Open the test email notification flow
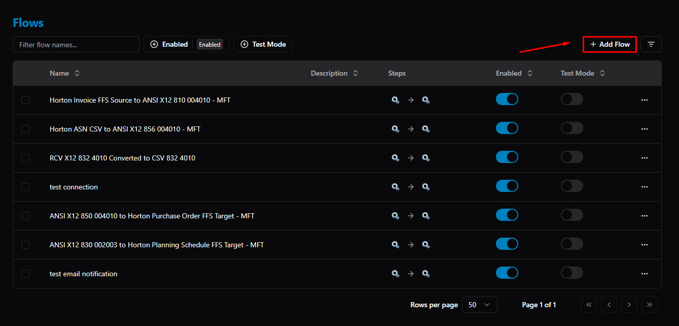679x326 pixels. 84,274
